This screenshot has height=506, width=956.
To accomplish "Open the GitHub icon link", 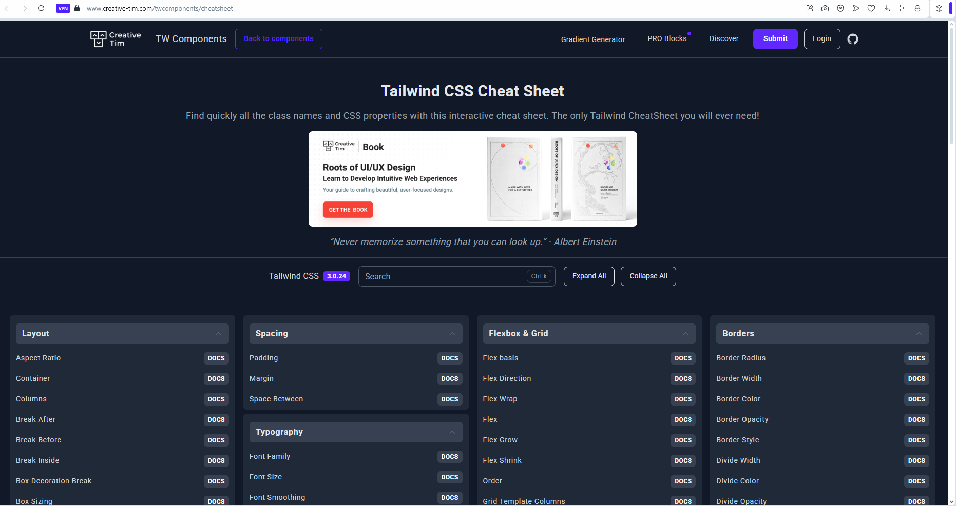I will point(852,39).
